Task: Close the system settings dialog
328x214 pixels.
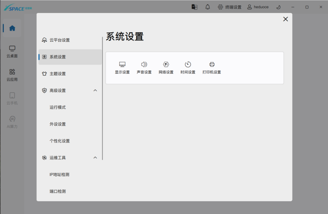Action: (285, 19)
